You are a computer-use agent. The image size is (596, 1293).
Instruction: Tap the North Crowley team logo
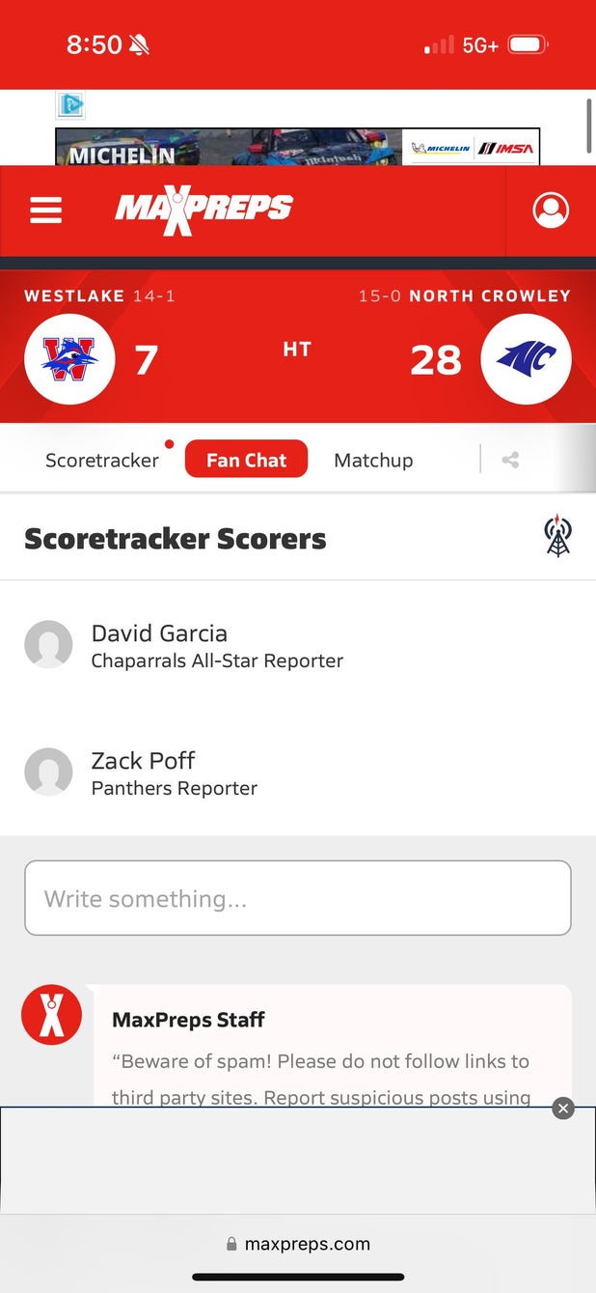[526, 359]
